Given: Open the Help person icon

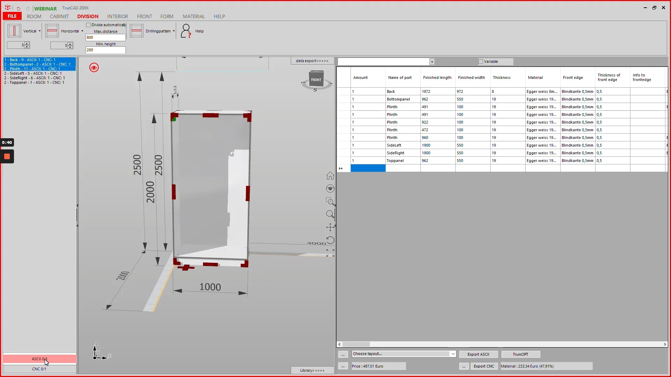Looking at the screenshot, I should (186, 31).
